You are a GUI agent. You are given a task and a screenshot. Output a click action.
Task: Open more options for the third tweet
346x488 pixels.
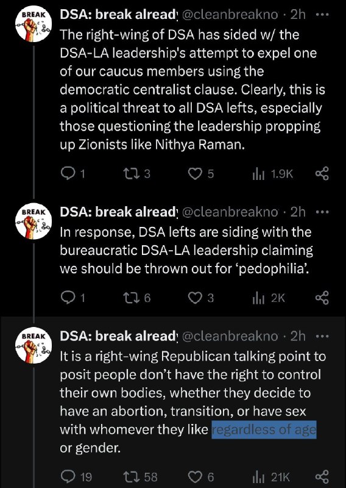click(322, 337)
